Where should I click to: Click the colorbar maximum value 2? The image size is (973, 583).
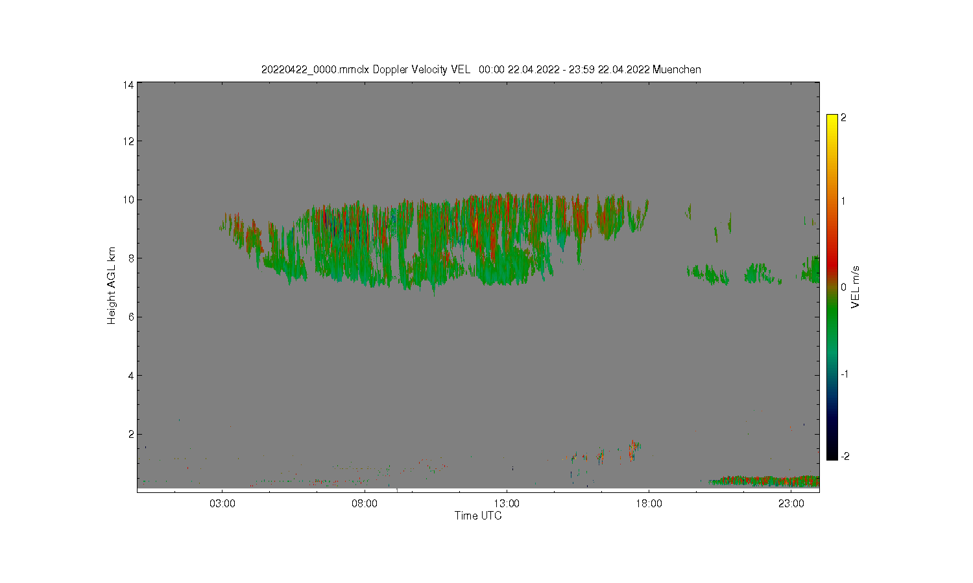843,118
